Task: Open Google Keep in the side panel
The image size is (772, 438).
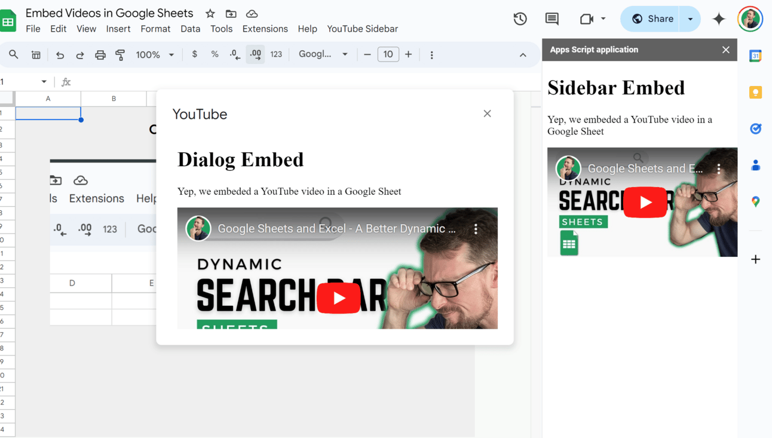Action: click(x=755, y=92)
